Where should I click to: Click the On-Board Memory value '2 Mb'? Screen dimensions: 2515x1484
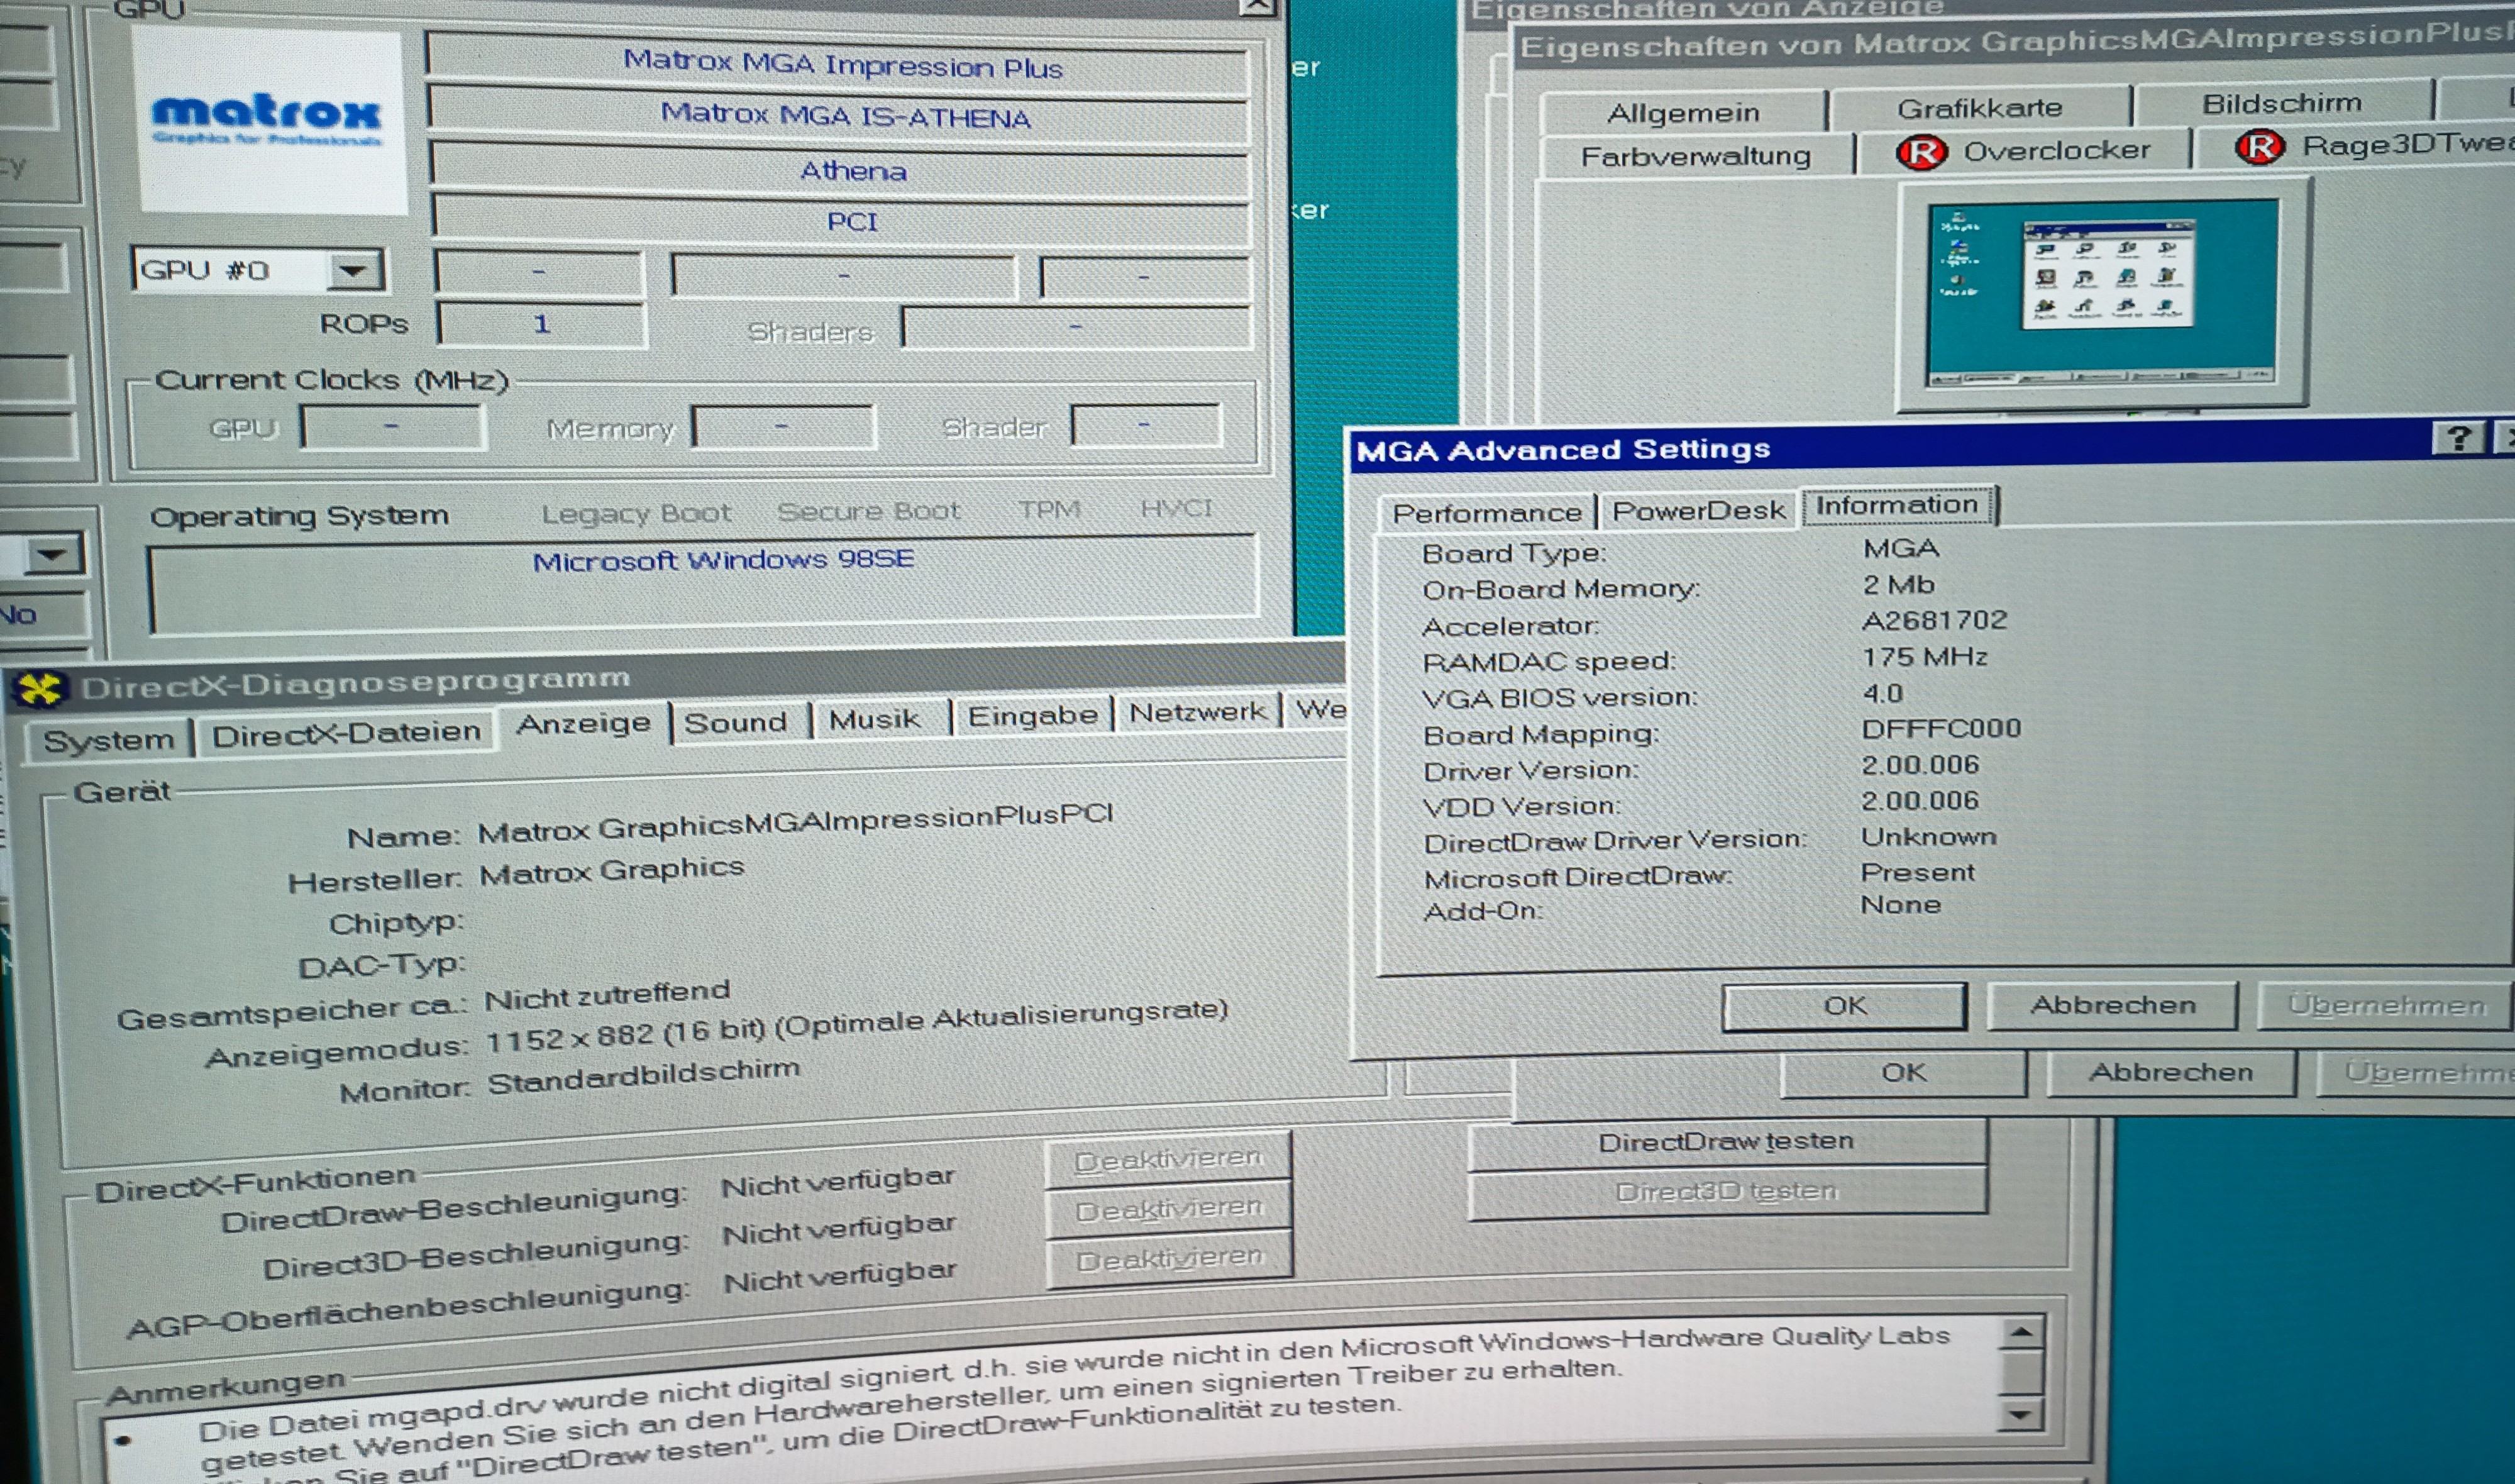[1898, 585]
